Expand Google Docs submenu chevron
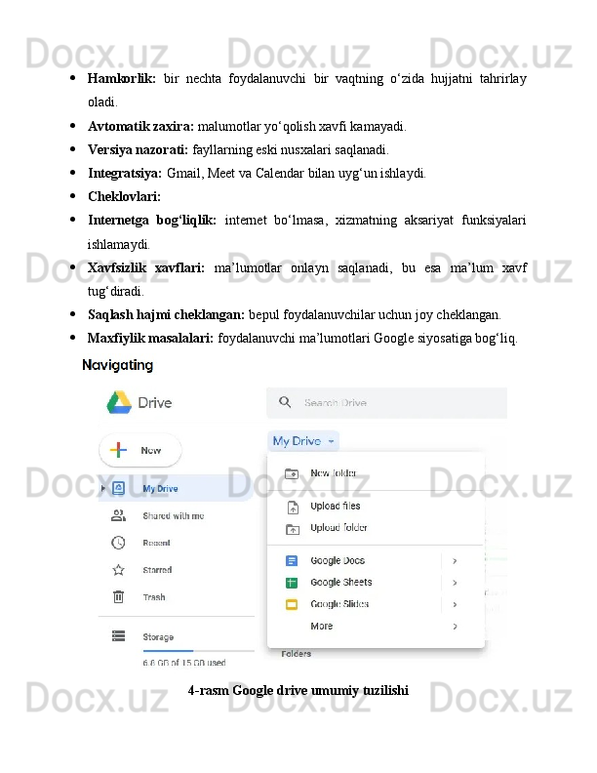This screenshot has width=597, height=773. point(455,561)
